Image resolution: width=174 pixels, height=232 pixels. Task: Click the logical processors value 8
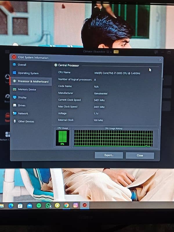95,80
